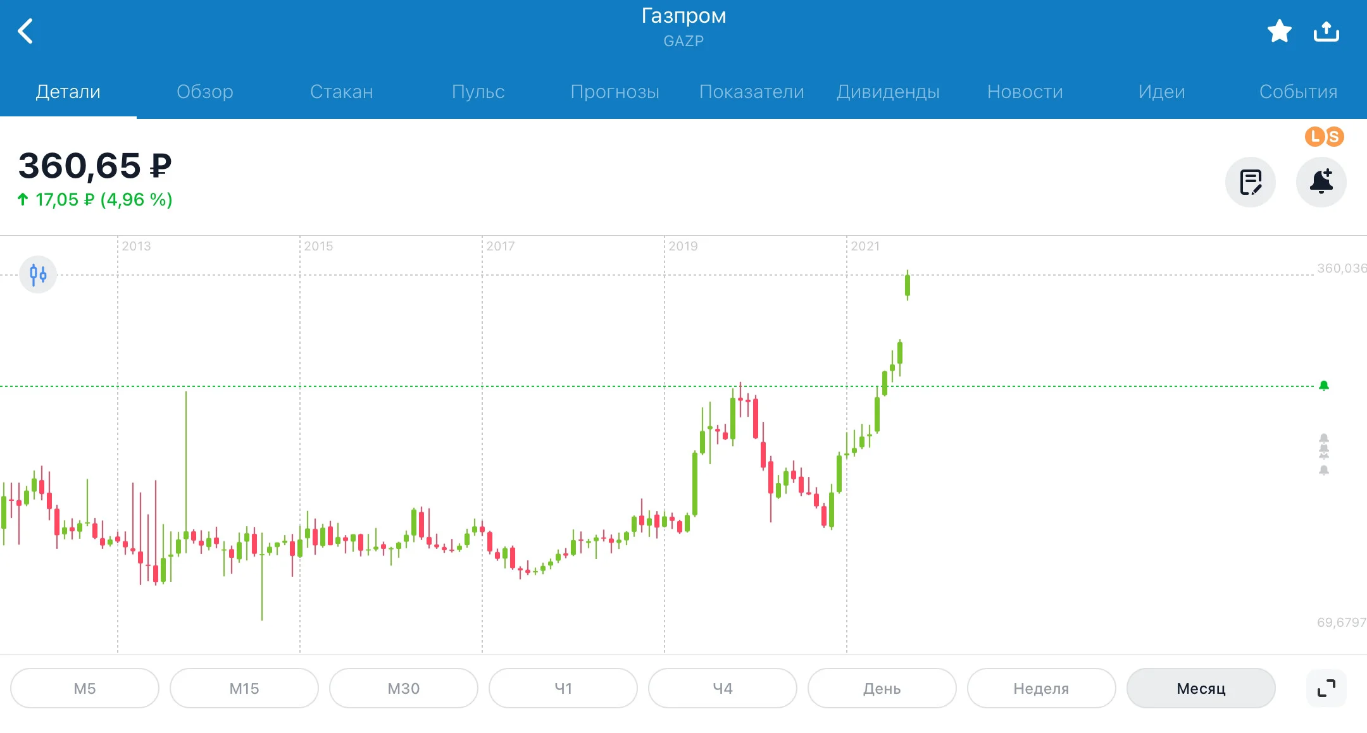Switch to the Детали tab

coord(68,92)
